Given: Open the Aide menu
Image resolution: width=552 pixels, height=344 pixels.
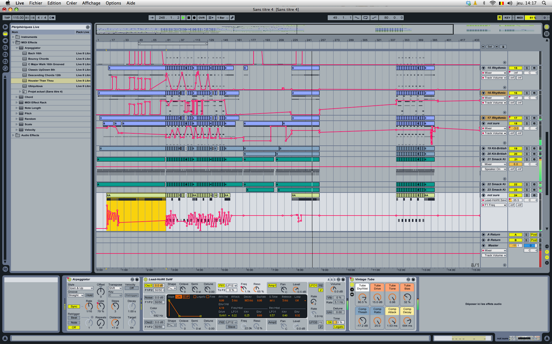Looking at the screenshot, I should (131, 3).
